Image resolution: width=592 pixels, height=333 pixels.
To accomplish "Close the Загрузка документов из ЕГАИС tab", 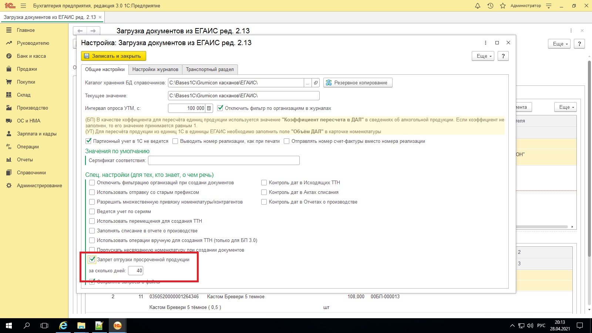I will tap(100, 17).
